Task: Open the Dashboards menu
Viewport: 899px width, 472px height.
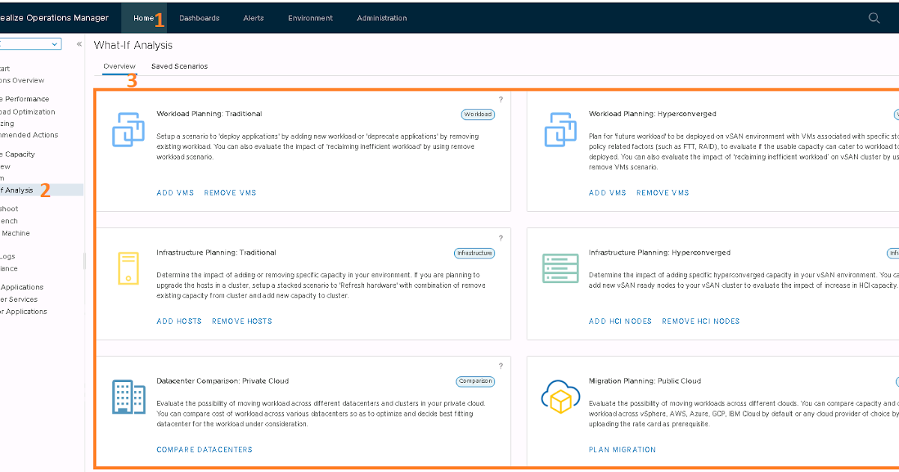Action: coord(199,18)
